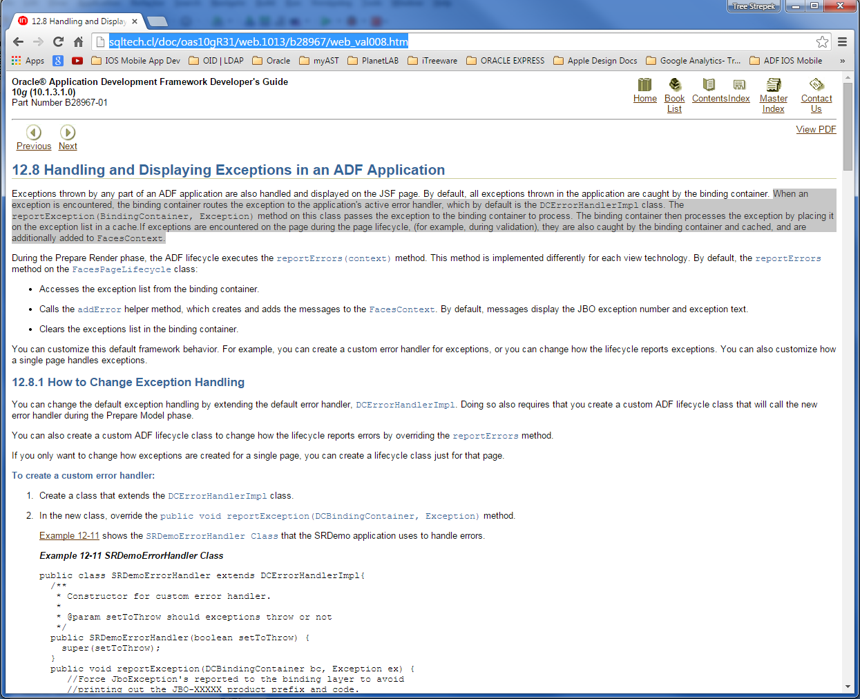Click the scrollbar up arrow
Screen dimensions: 860x699
pos(848,77)
